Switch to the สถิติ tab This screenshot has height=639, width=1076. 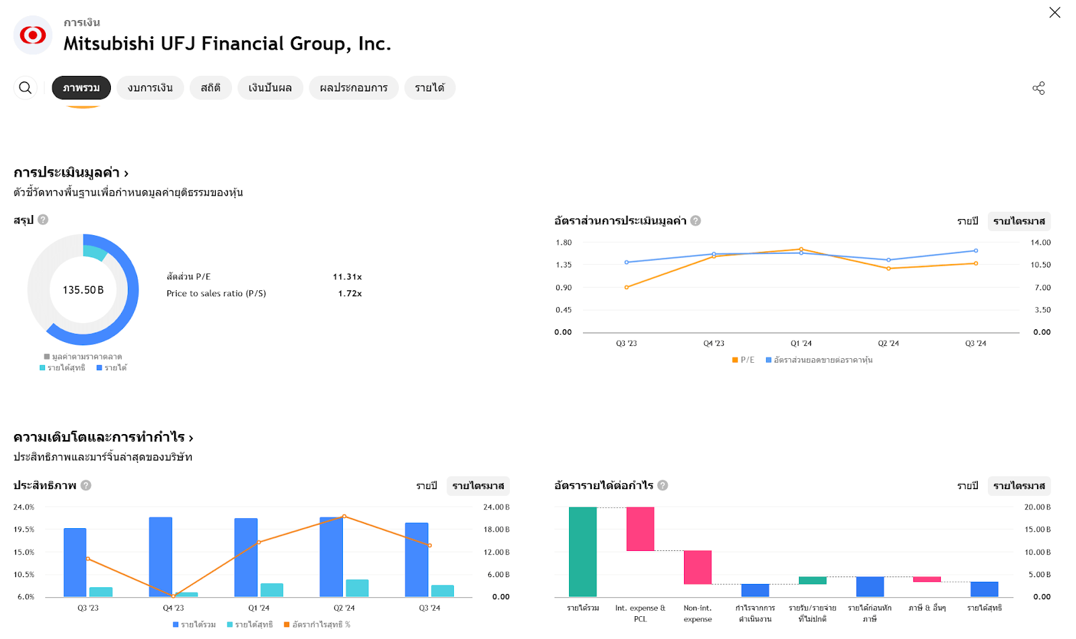[x=210, y=88]
